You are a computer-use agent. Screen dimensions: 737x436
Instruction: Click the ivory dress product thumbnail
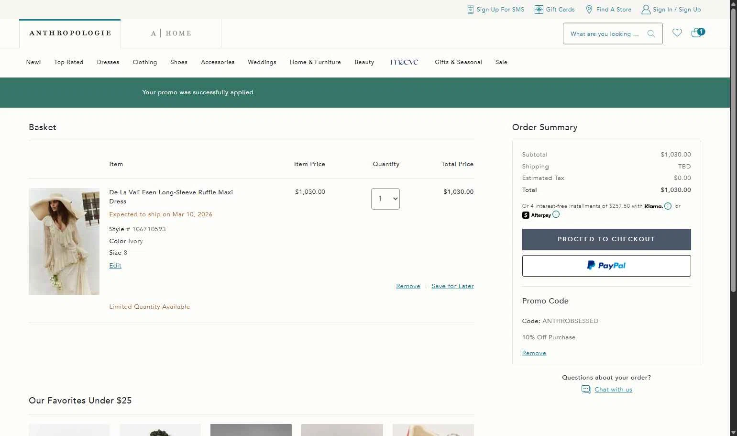tap(64, 241)
